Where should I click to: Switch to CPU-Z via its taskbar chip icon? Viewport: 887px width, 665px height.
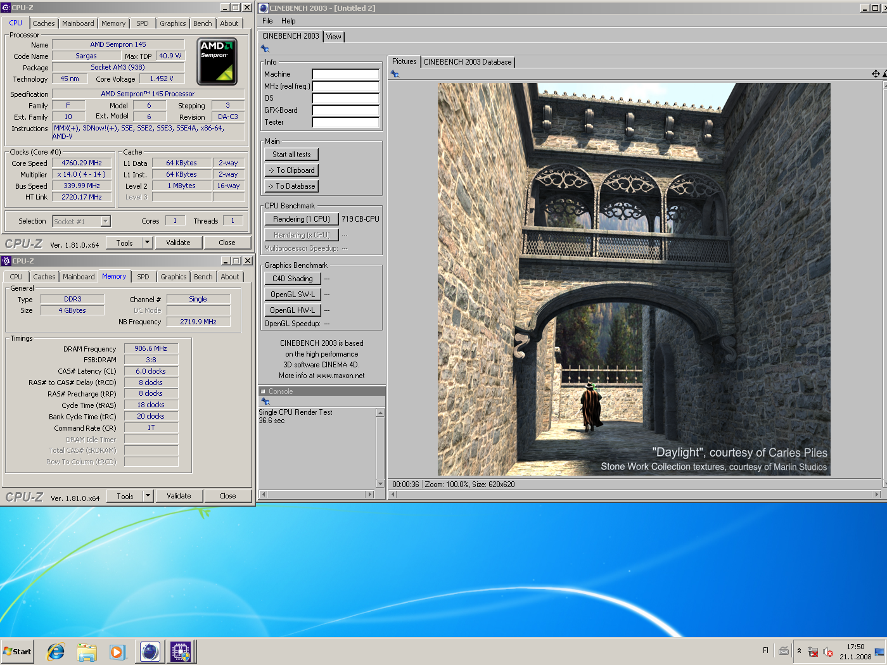[181, 651]
